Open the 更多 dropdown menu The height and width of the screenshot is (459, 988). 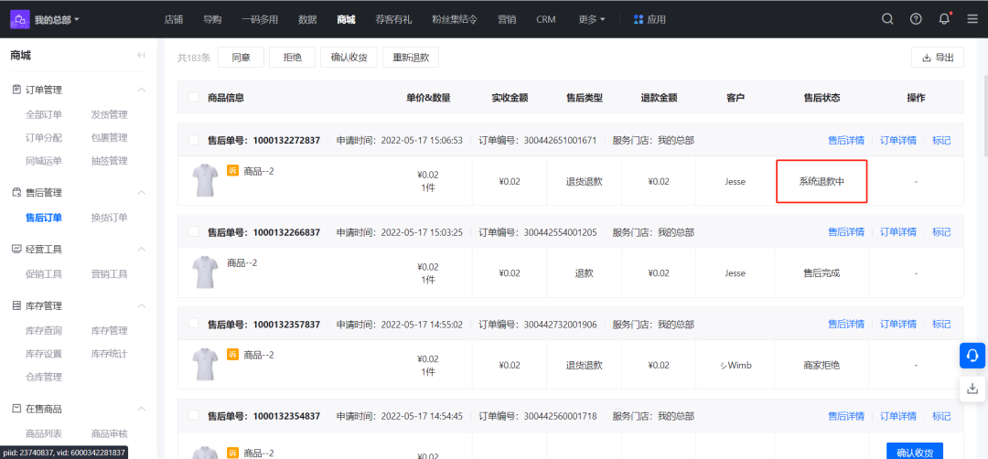click(x=592, y=19)
